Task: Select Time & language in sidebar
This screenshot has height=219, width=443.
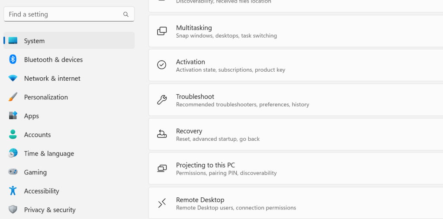Action: pos(49,153)
